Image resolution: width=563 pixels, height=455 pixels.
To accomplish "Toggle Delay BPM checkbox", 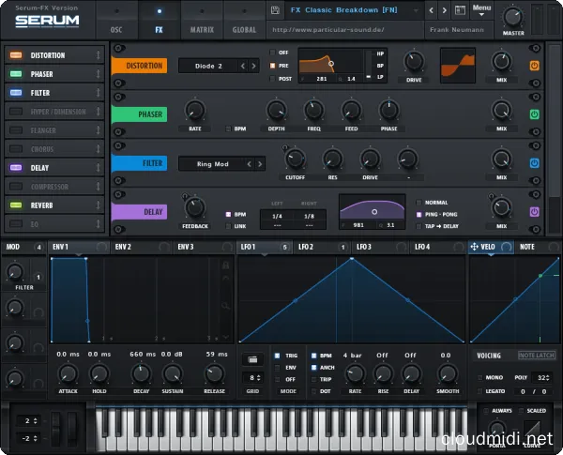I will tap(228, 215).
